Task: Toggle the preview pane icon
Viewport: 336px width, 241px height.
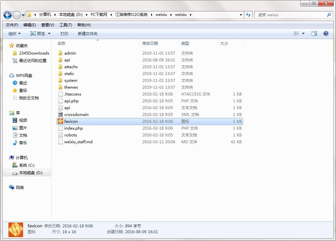Action: click(314, 33)
